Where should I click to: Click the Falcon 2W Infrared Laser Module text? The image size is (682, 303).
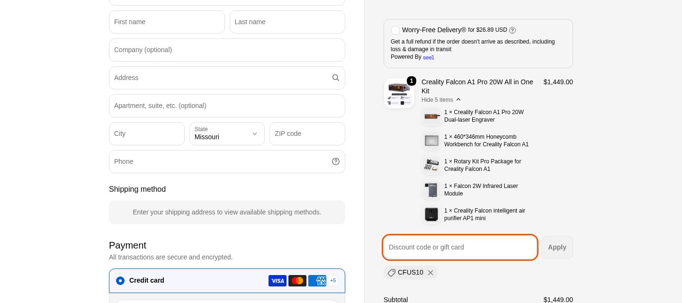481,190
